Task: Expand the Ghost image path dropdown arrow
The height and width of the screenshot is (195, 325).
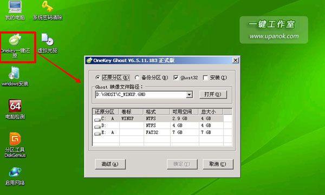Action: pyautogui.click(x=189, y=95)
